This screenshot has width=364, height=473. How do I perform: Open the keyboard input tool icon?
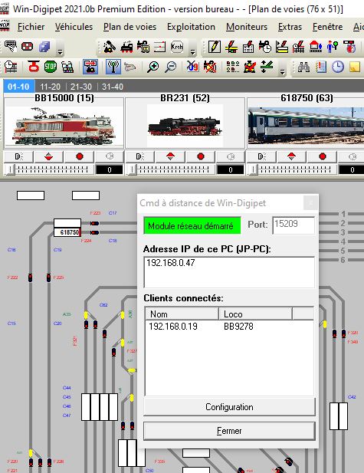click(x=11, y=47)
